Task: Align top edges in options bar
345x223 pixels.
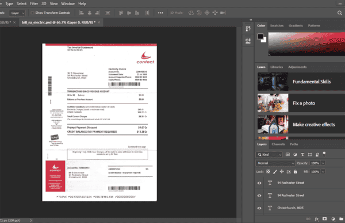Action: [121, 13]
